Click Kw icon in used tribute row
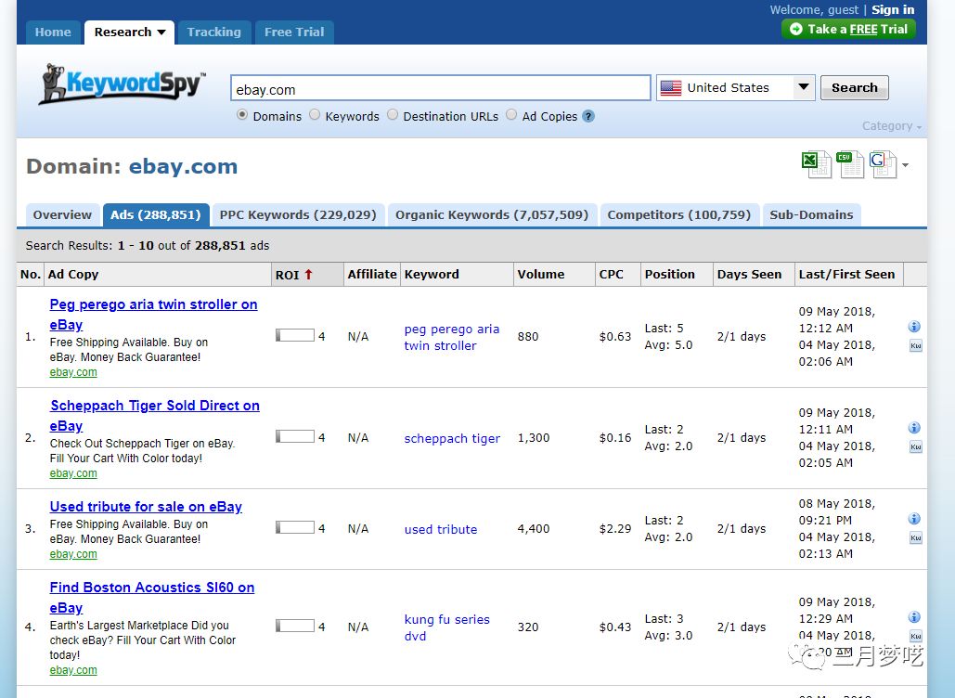The width and height of the screenshot is (955, 698). [x=915, y=537]
